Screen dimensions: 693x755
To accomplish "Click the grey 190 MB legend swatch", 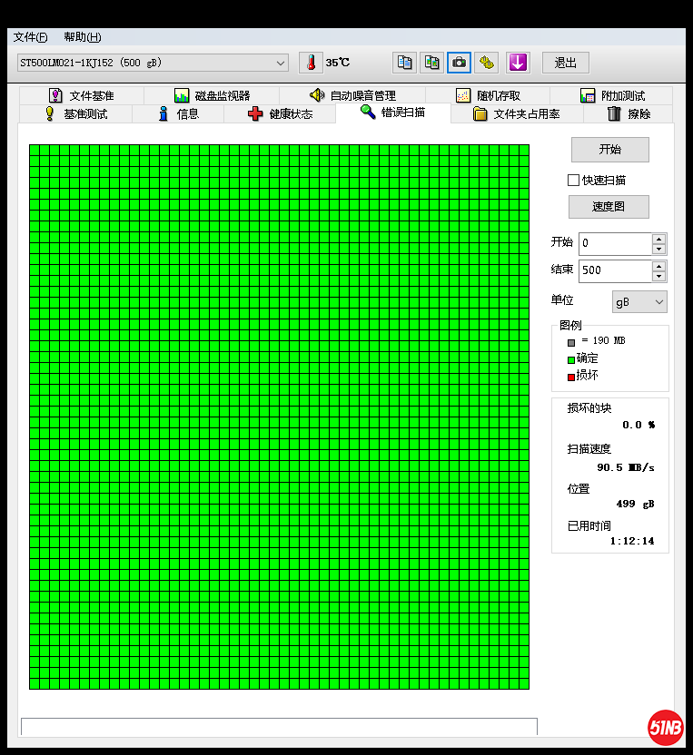I will click(x=571, y=343).
